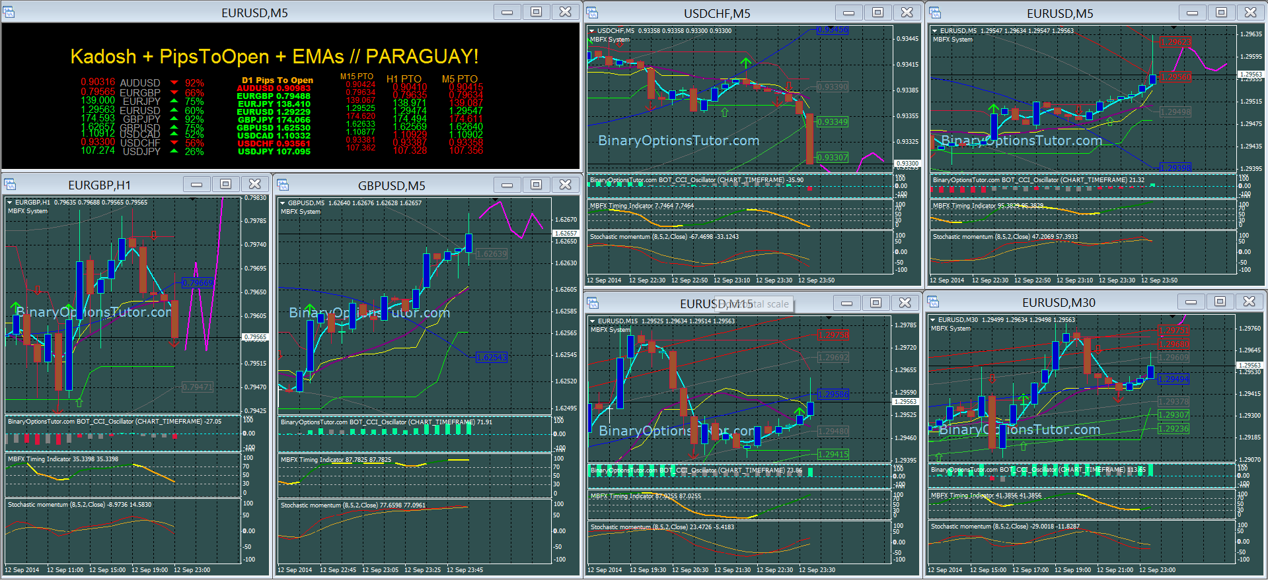The height and width of the screenshot is (580, 1268).
Task: Open the GBPUSD,M5 chart triangle menu
Action: click(282, 203)
